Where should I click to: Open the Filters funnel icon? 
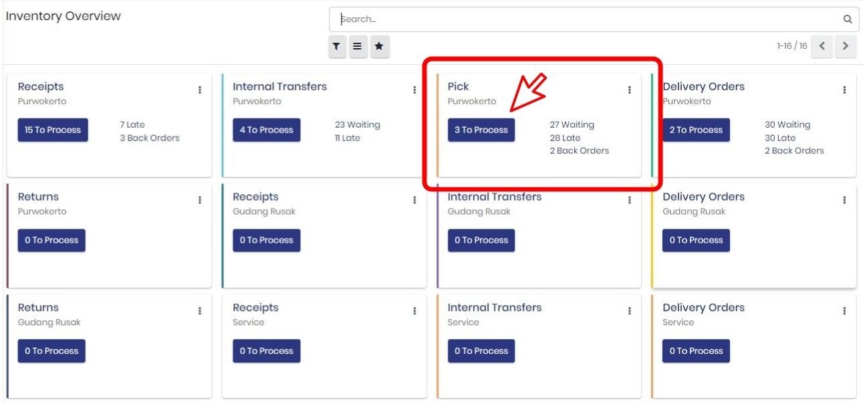338,46
